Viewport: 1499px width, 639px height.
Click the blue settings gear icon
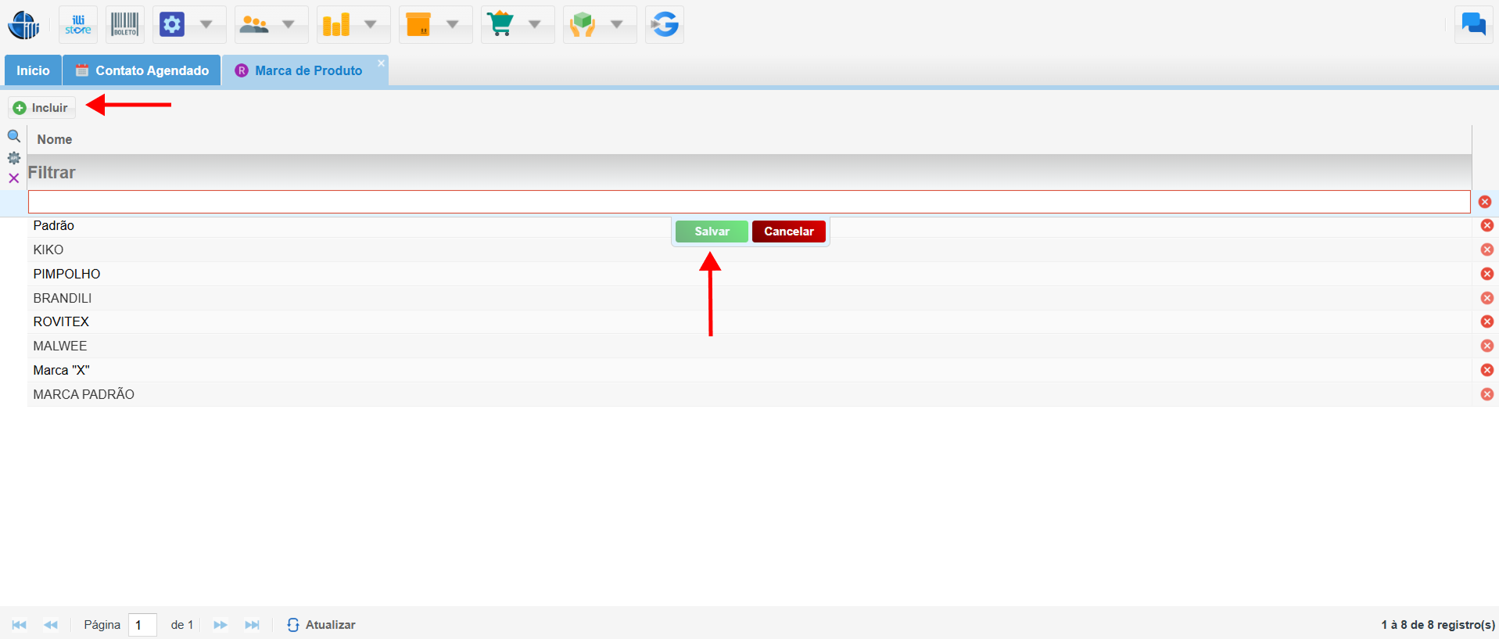click(x=172, y=25)
